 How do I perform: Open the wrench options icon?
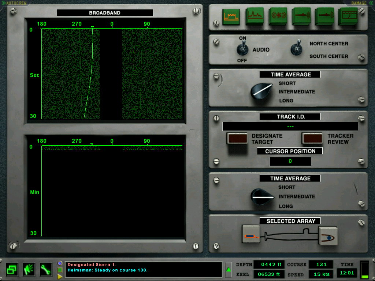[x=45, y=270]
